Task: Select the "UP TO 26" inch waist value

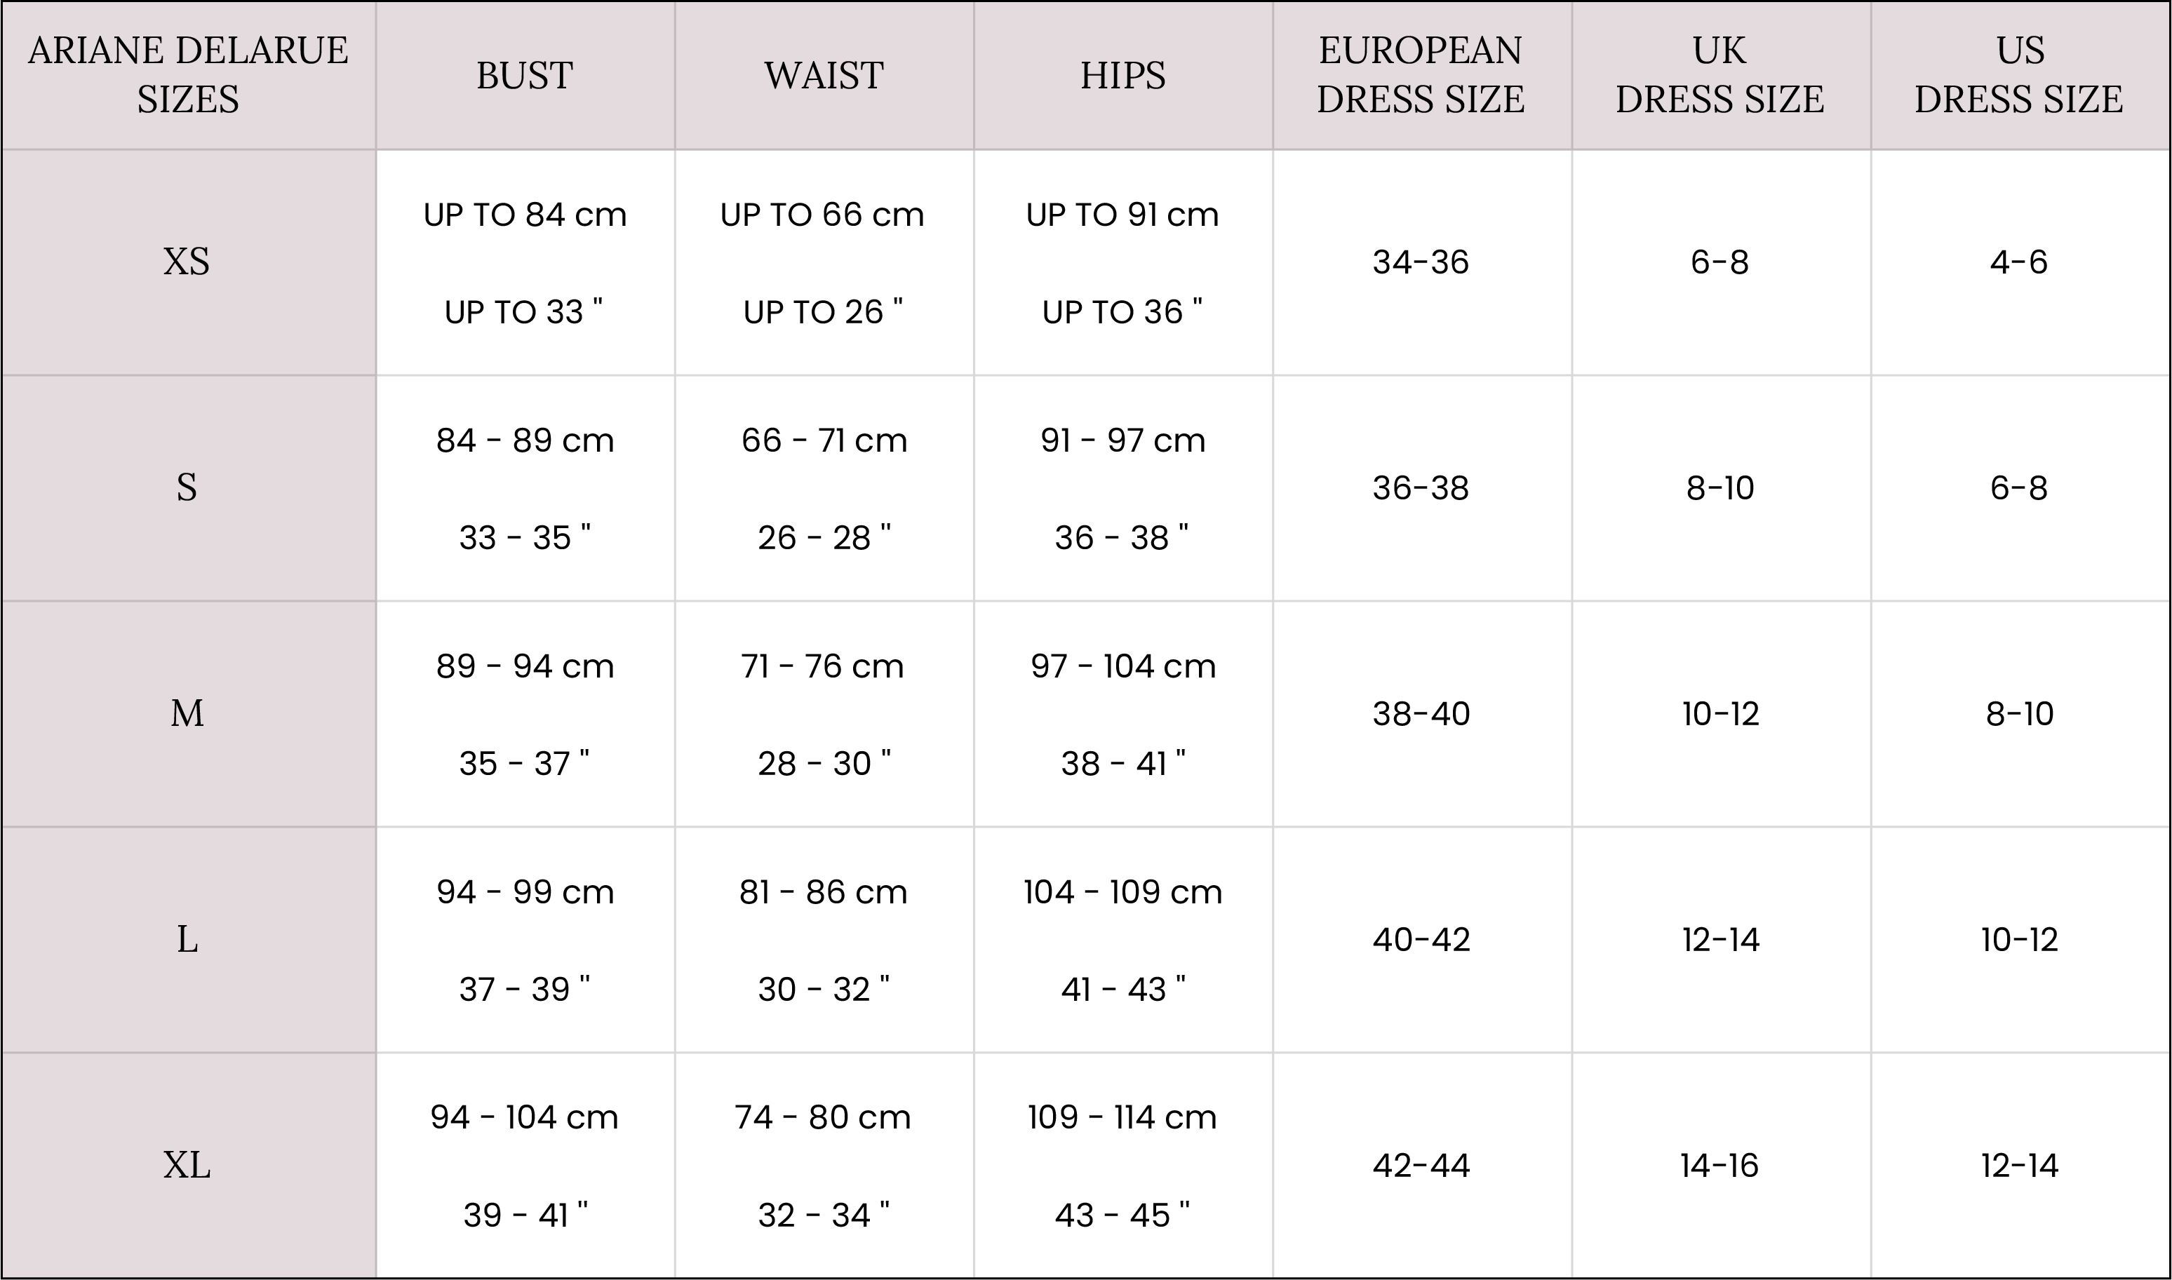Action: [823, 312]
